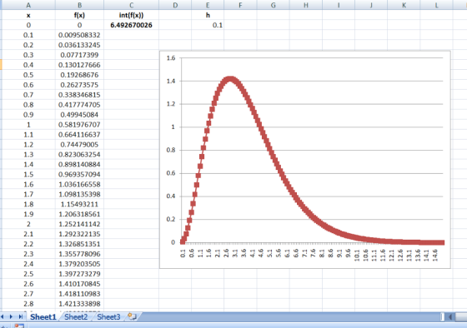Select column B header
The width and height of the screenshot is (467, 328).
[x=79, y=5]
